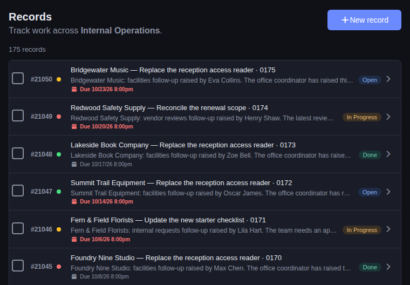Click record ID #21046
The image size is (410, 285).
point(42,229)
